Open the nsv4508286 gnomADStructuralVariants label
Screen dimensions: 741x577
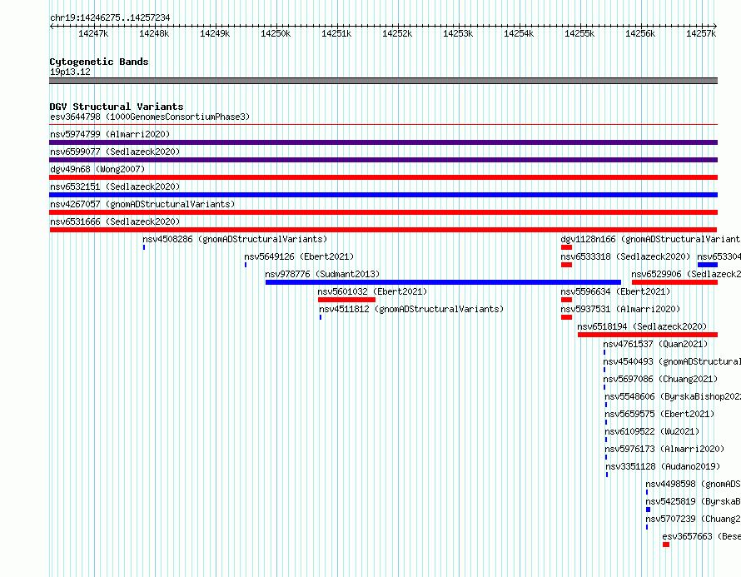click(x=235, y=239)
